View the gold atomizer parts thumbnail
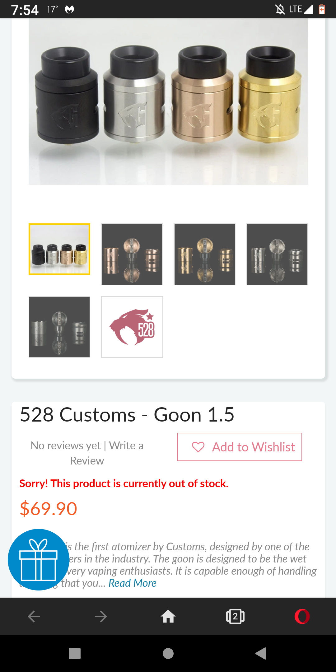336x672 pixels. point(204,254)
